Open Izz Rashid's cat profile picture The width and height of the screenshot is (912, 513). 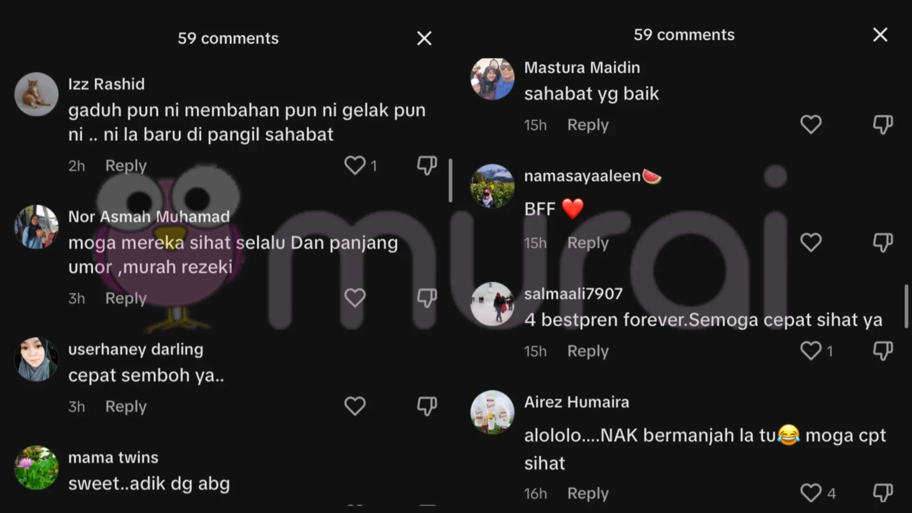36,94
